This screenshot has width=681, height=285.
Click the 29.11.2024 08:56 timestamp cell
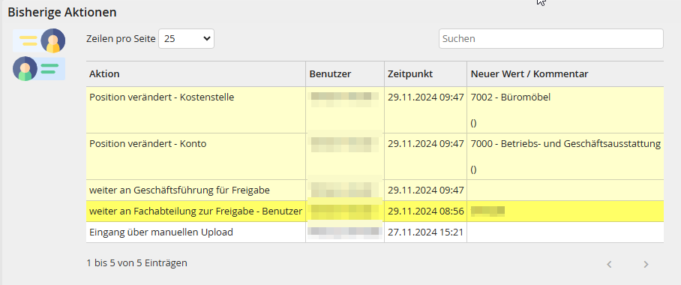(426, 211)
